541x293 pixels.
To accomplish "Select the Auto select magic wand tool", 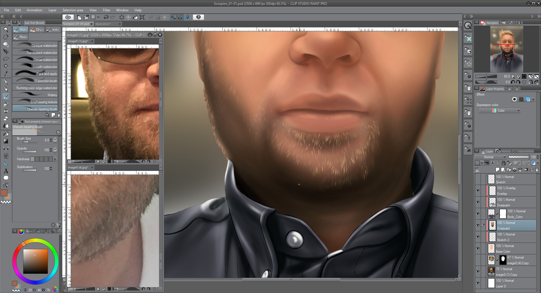I will coord(6,66).
